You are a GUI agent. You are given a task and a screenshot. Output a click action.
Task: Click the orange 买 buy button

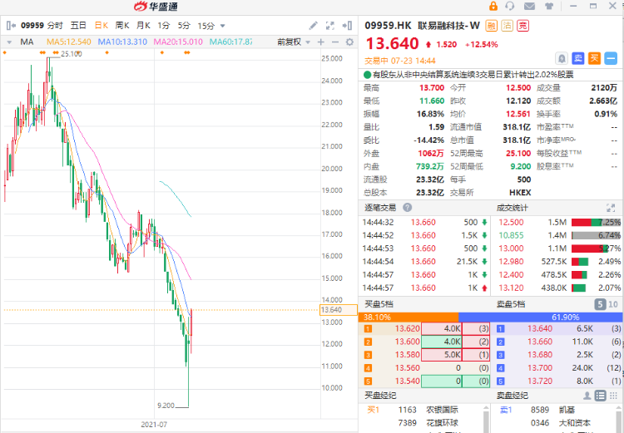594,59
